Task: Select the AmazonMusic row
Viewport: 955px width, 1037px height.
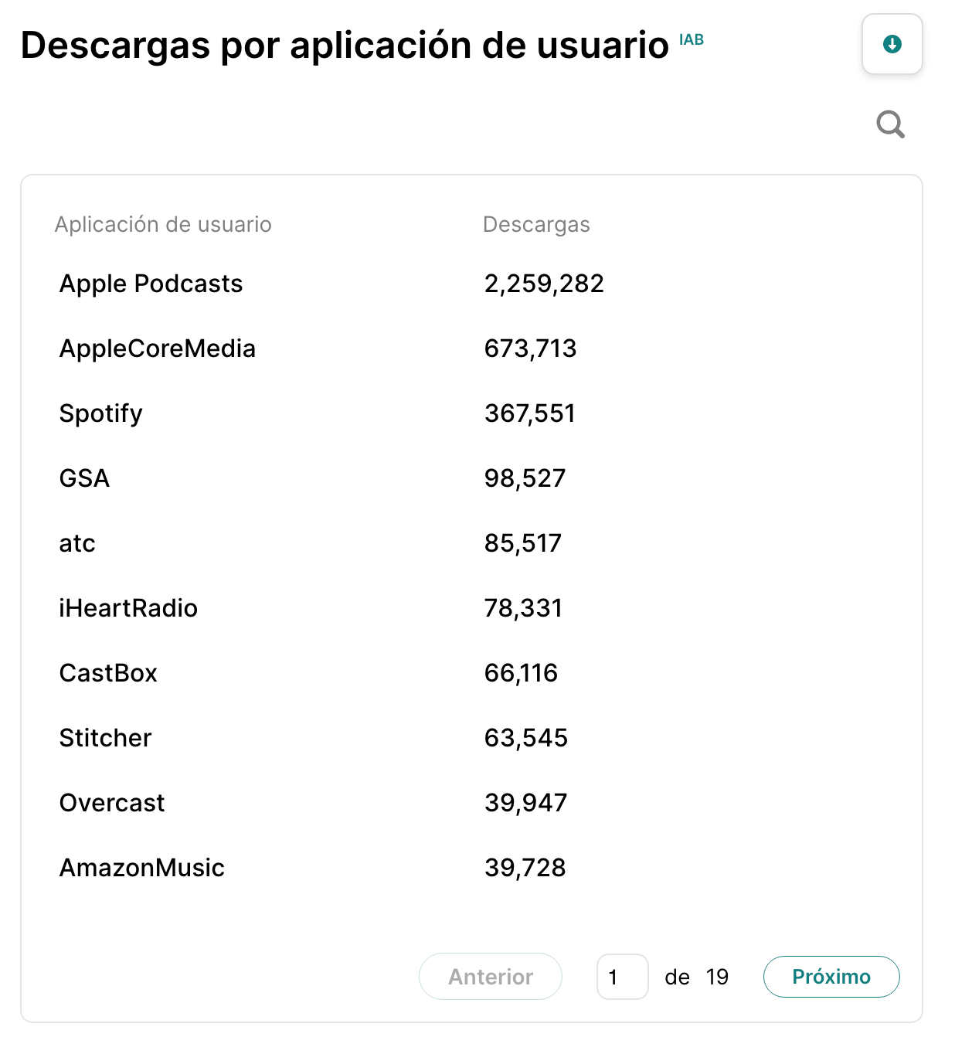Action: pyautogui.click(x=471, y=868)
